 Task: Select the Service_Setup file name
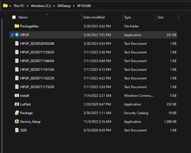[30, 122]
